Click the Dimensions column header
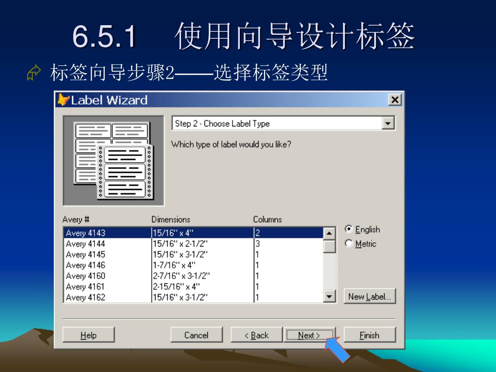The height and width of the screenshot is (372, 496). 171,219
